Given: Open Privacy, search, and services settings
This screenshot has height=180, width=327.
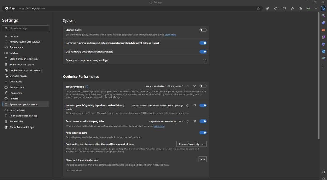Looking at the screenshot, I should [x=26, y=42].
